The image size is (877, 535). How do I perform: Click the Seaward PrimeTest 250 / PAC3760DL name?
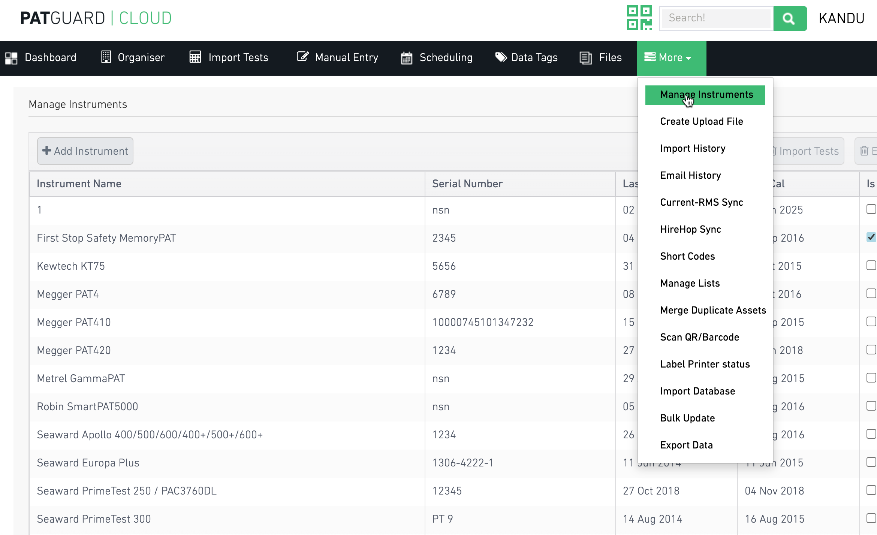[x=127, y=491]
